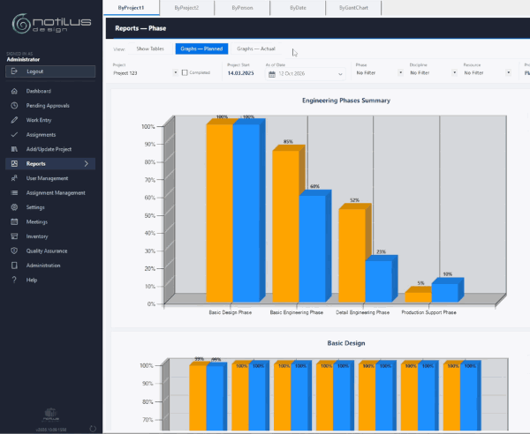Viewport: 530px width, 434px height.
Task: Click orange Basic Engineering Phase 85% bar
Action: coord(286,226)
